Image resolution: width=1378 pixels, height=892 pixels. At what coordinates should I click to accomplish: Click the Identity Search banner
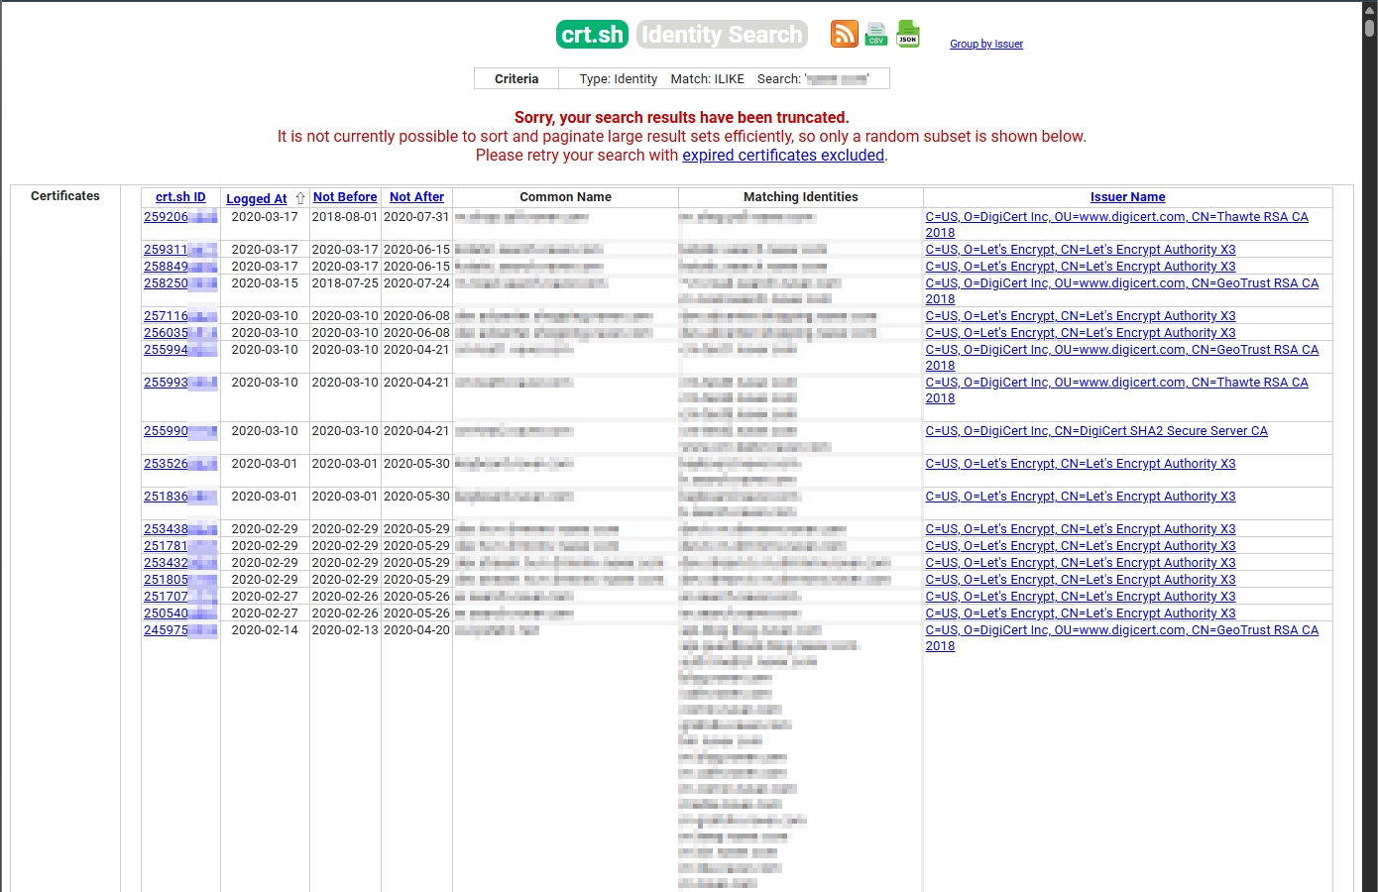(722, 35)
